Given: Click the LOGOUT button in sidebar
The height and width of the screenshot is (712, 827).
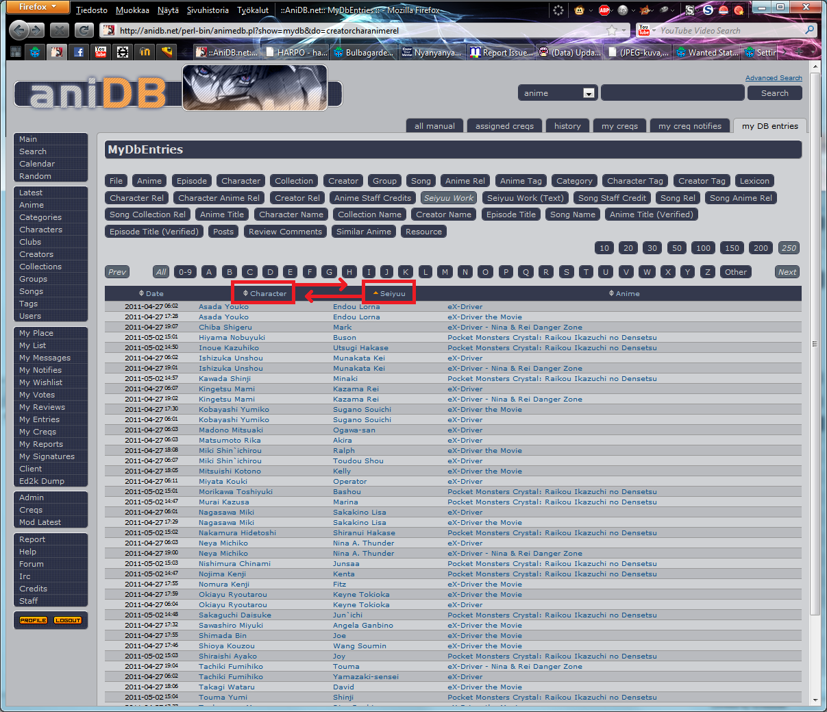Looking at the screenshot, I should (x=68, y=620).
